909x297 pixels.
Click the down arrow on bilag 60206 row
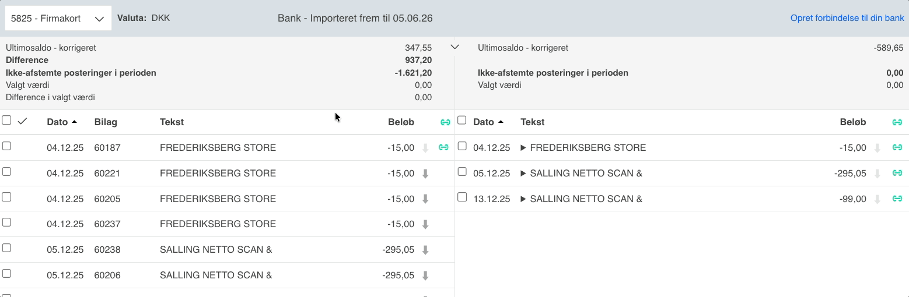pyautogui.click(x=425, y=275)
